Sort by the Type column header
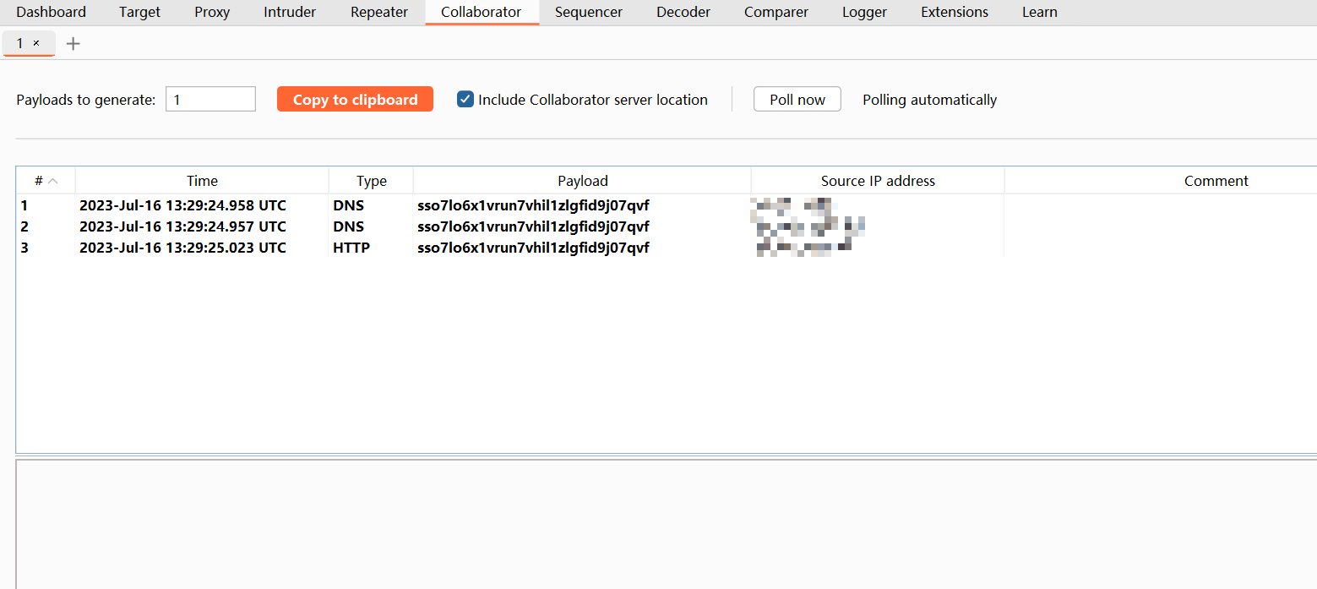Viewport: 1317px width, 589px height. coord(371,180)
